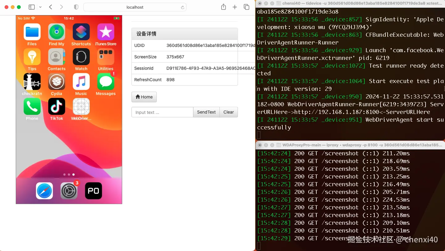This screenshot has width=445, height=251.
Task: Open the PO app in the dock
Action: tap(94, 191)
